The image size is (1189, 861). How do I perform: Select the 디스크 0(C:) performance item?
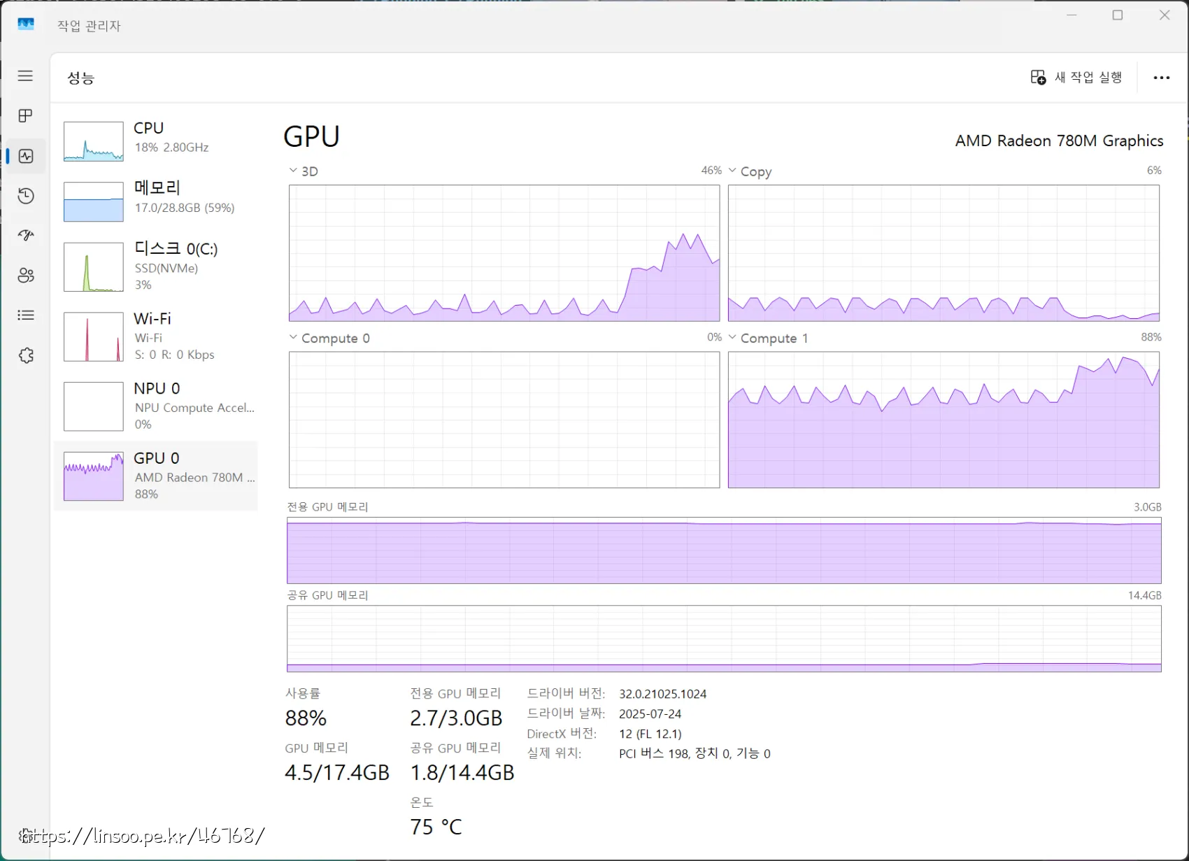point(156,266)
